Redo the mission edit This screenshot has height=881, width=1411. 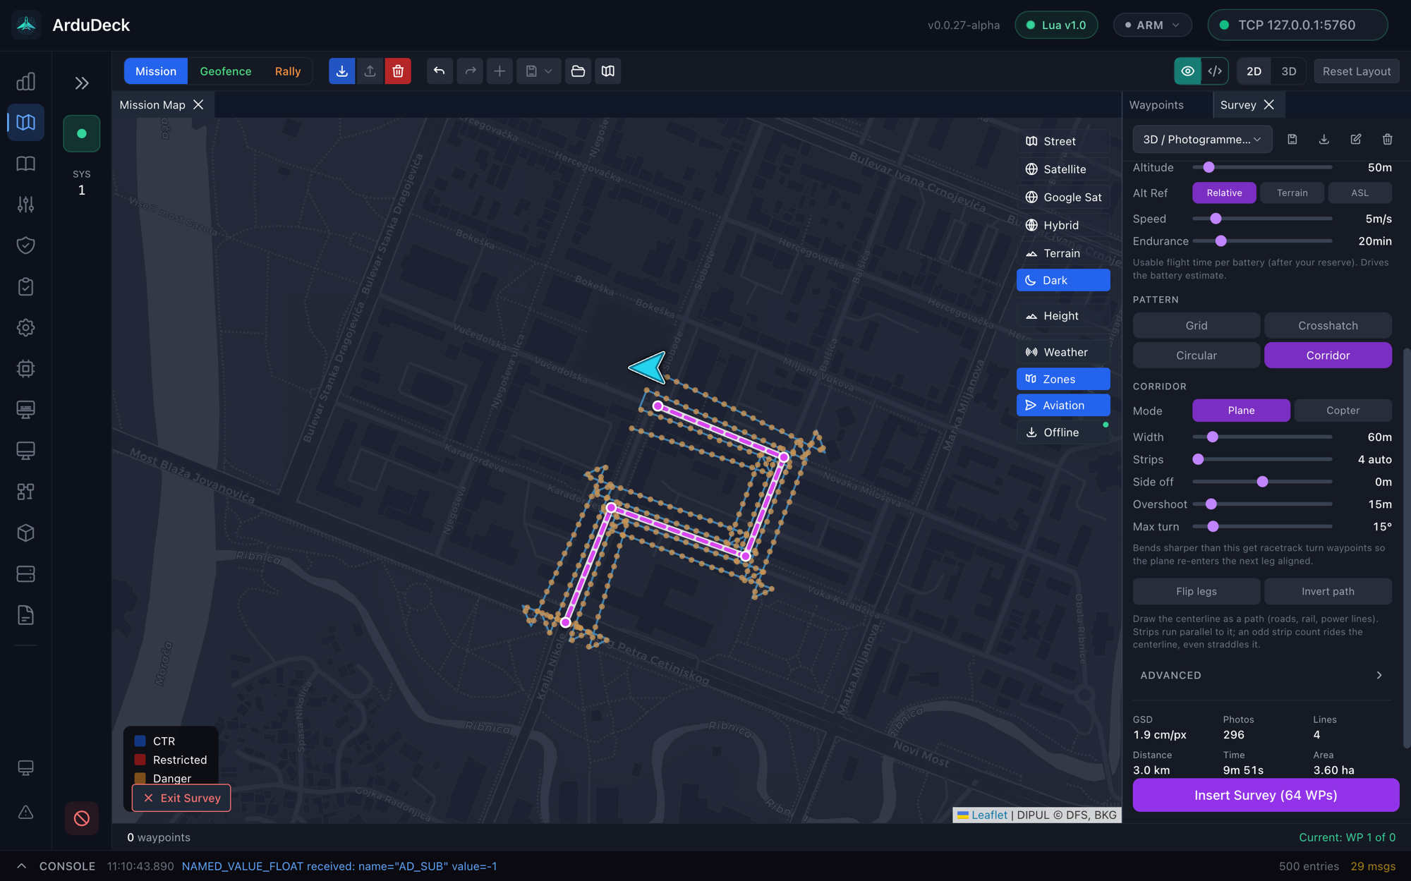pyautogui.click(x=470, y=71)
